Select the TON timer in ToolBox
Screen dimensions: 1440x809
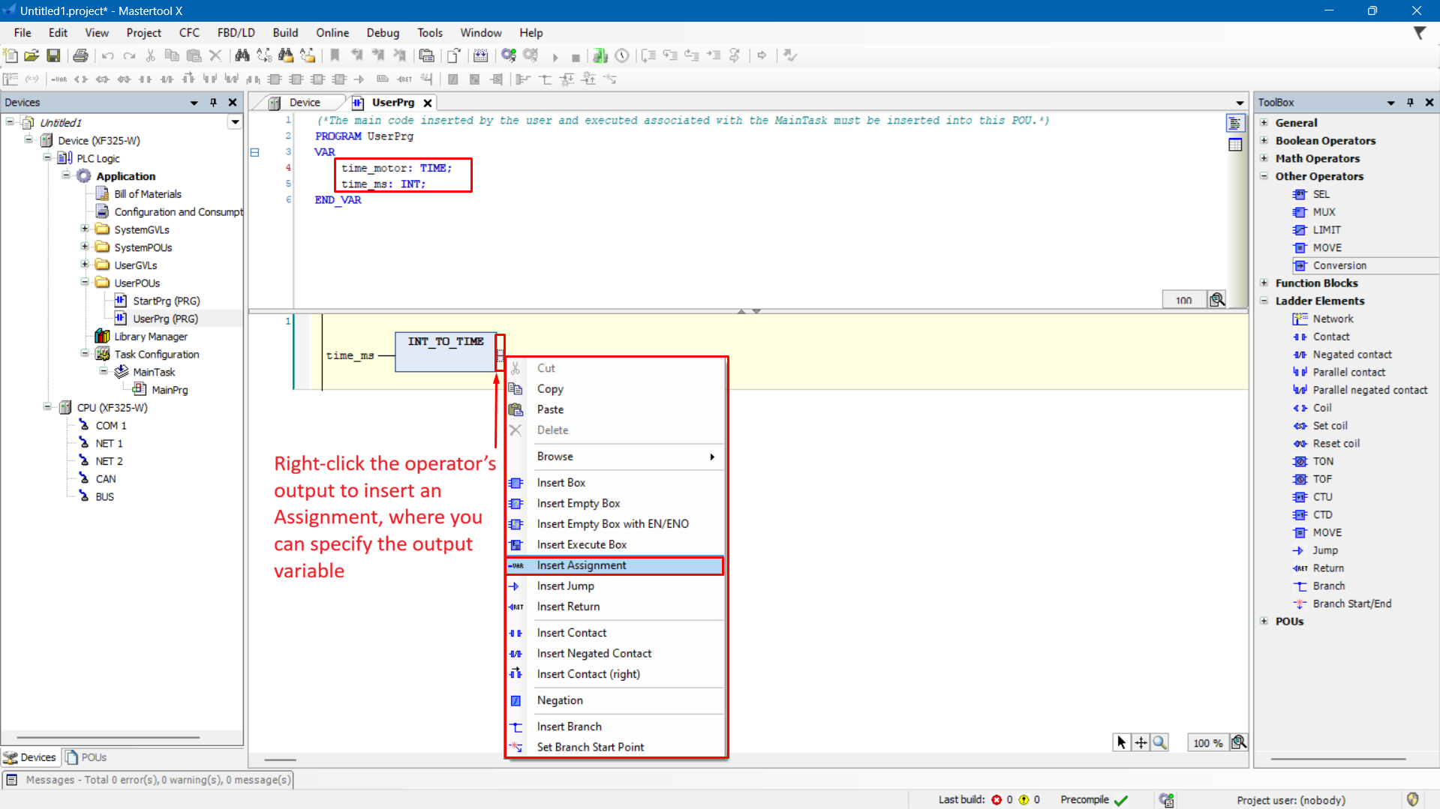(1322, 461)
